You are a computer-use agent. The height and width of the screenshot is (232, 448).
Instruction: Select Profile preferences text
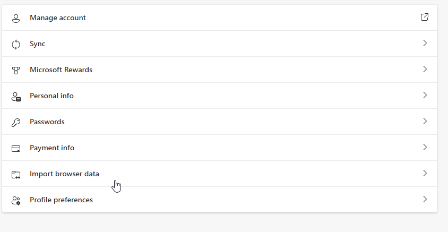pos(61,200)
